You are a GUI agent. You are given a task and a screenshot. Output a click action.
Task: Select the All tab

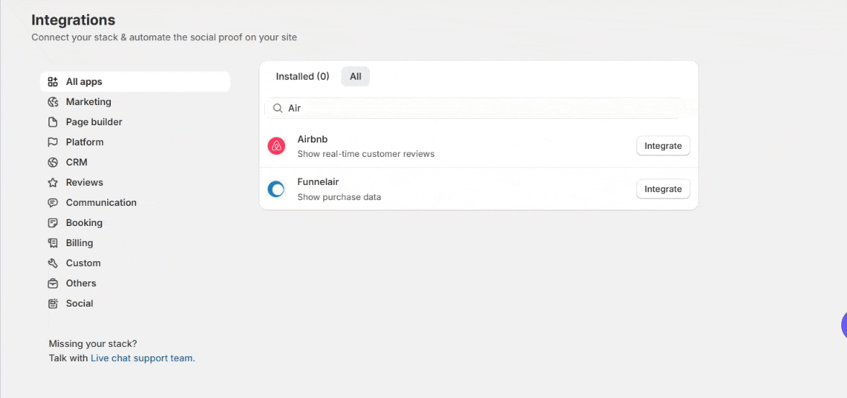[355, 76]
